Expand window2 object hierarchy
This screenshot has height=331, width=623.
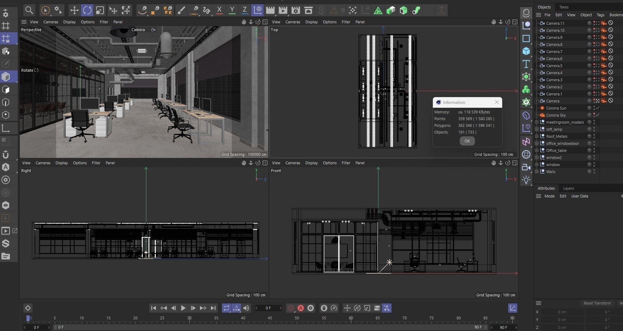[x=537, y=158]
